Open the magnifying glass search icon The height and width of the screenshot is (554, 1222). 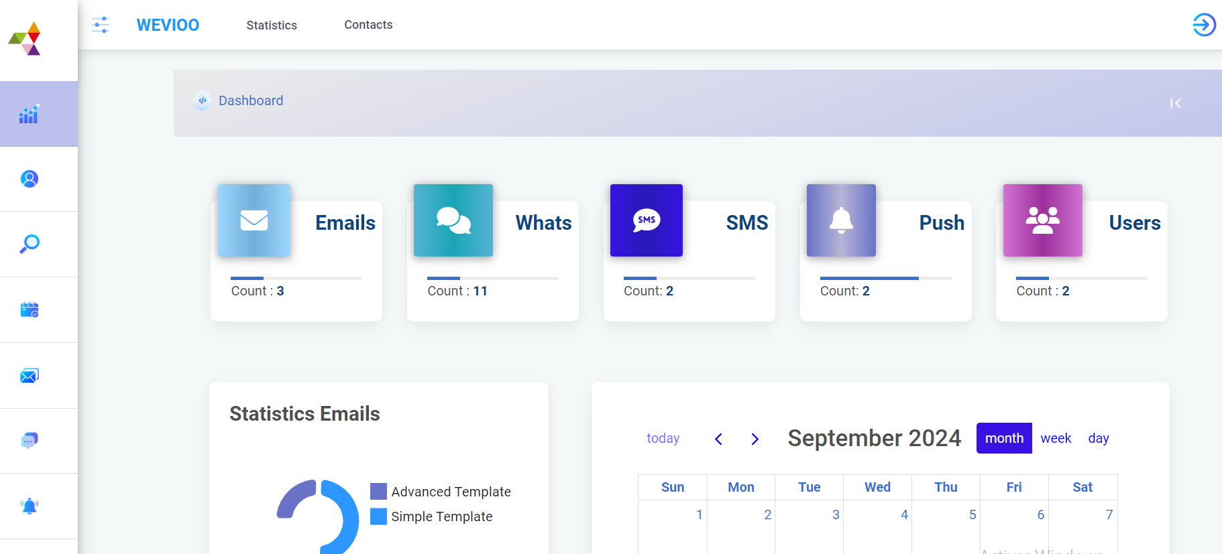point(29,244)
